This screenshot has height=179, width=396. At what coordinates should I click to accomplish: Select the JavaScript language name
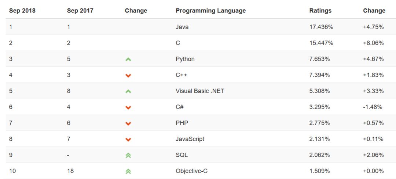coord(190,139)
